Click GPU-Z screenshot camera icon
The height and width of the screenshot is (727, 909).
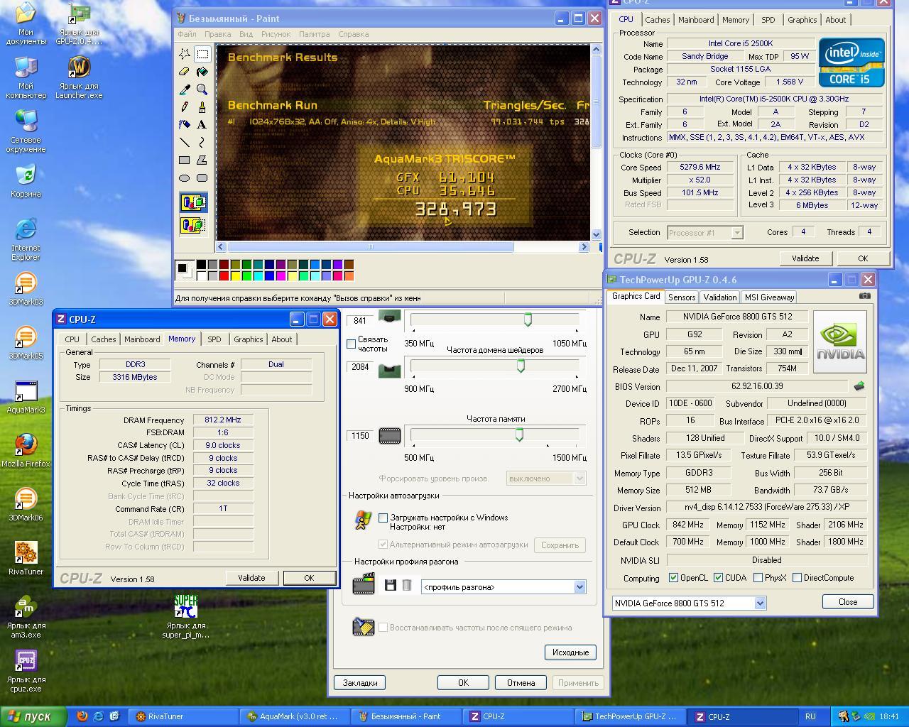coord(864,296)
